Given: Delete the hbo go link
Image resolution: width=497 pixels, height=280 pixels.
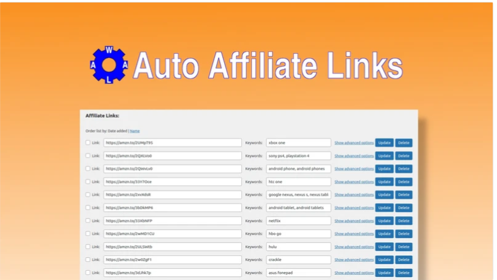Looking at the screenshot, I should pos(404,234).
